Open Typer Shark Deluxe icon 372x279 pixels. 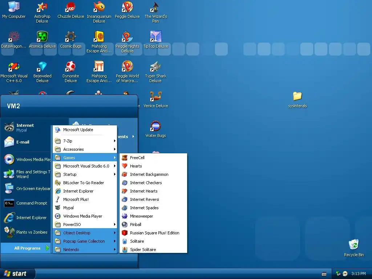(x=155, y=72)
